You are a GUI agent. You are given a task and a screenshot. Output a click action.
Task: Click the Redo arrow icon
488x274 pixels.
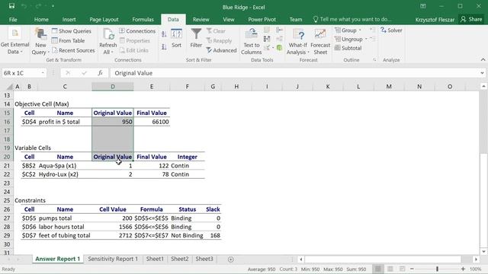[38, 6]
